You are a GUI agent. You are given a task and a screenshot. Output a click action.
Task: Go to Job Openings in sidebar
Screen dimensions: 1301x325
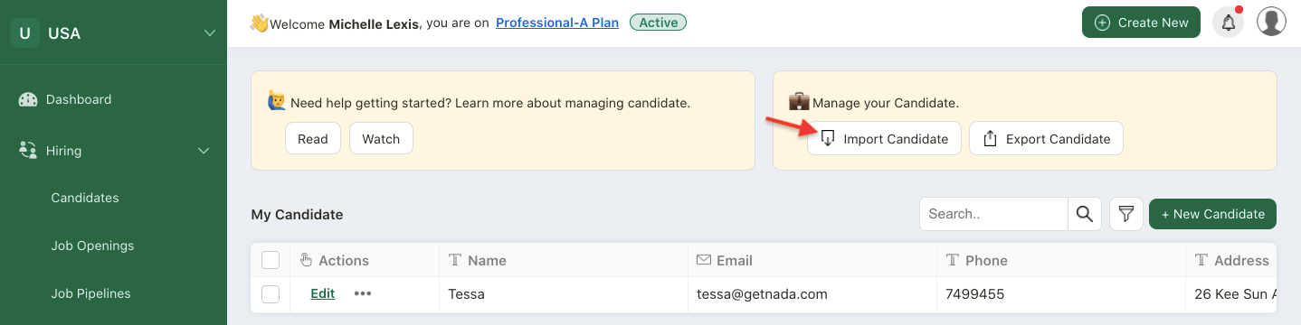coord(92,246)
